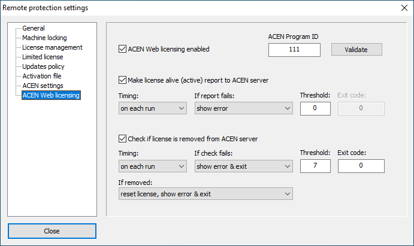Select Machine locking tree item
Image resolution: width=414 pixels, height=246 pixels.
point(44,38)
